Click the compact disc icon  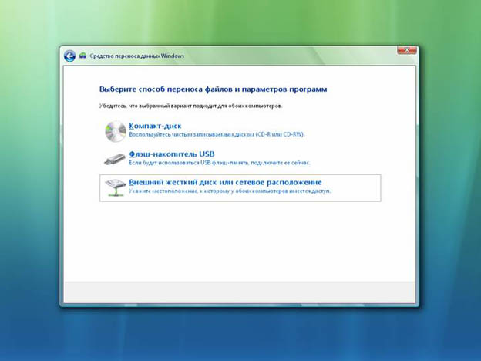116,131
